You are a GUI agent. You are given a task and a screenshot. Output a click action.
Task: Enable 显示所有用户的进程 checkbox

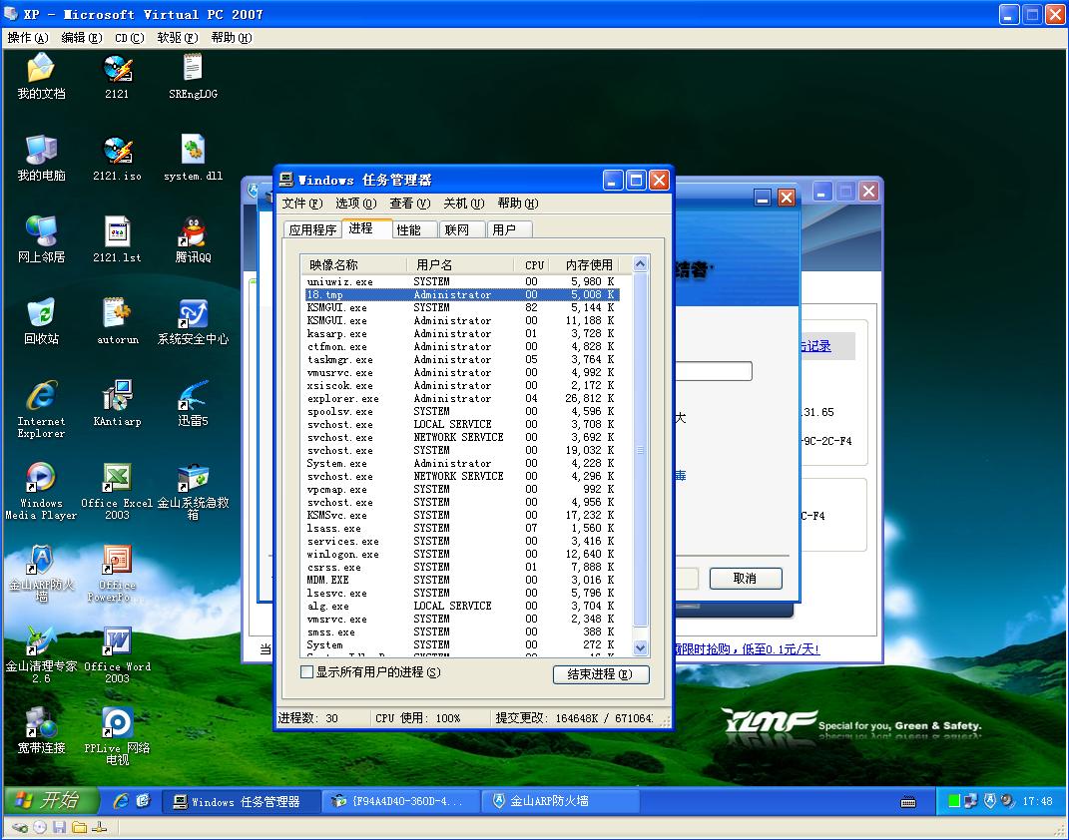(307, 672)
